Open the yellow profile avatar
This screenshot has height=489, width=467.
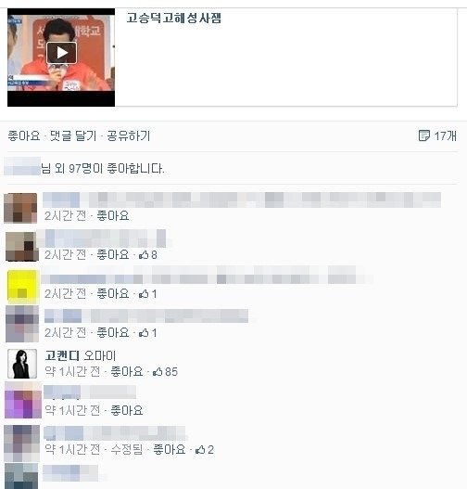point(22,287)
